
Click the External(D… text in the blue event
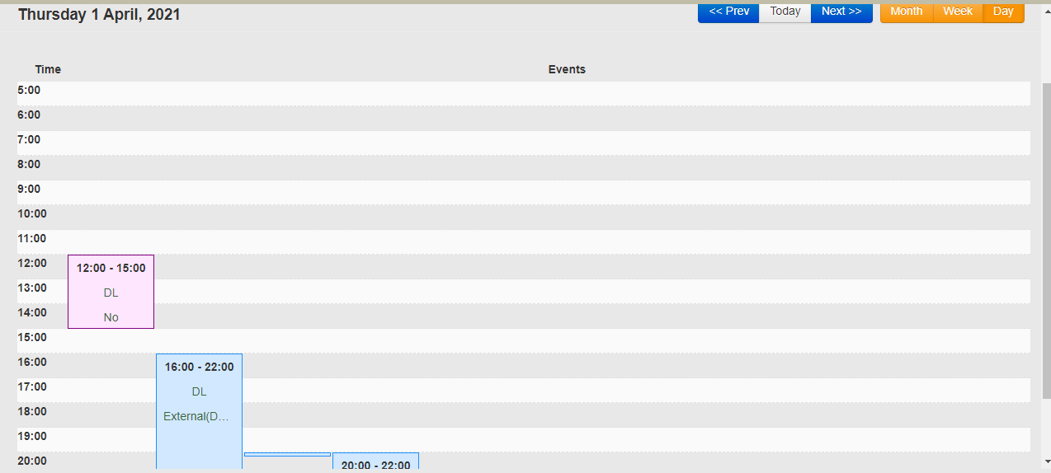(x=196, y=416)
